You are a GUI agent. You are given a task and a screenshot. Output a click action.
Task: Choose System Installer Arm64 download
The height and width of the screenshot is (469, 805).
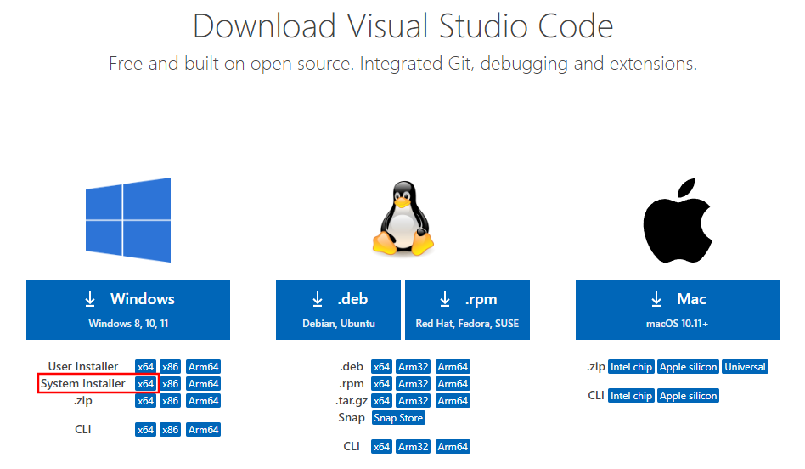[x=203, y=384]
